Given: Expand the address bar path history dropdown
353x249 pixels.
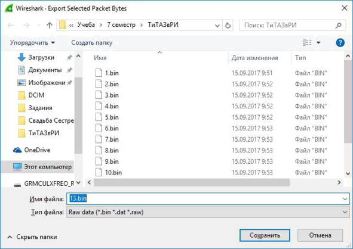Looking at the screenshot, I should (x=217, y=26).
